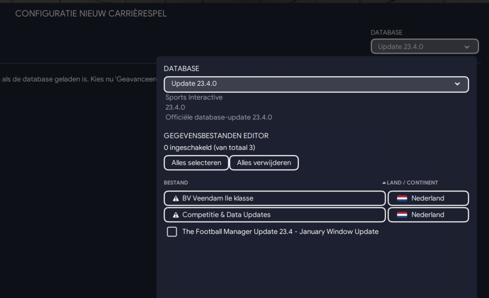The image size is (489, 298).
Task: Click the chevron of top-right Database combo
Action: (x=467, y=47)
